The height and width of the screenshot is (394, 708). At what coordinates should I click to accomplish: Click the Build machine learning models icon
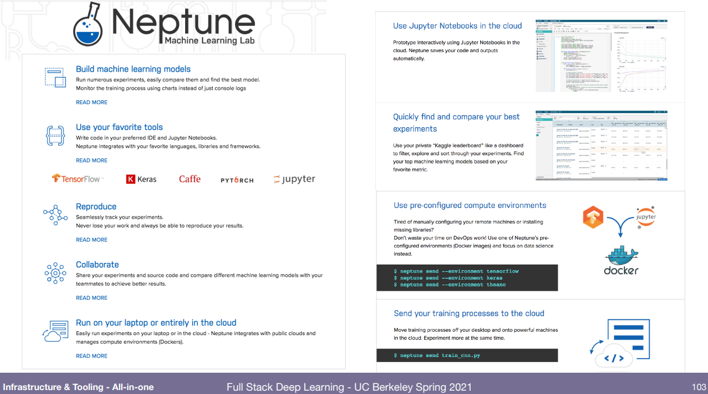pos(55,77)
